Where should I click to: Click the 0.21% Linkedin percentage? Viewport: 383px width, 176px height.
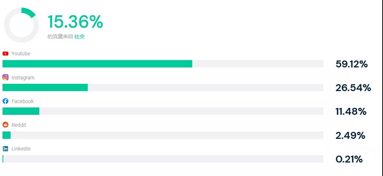pyautogui.click(x=349, y=159)
